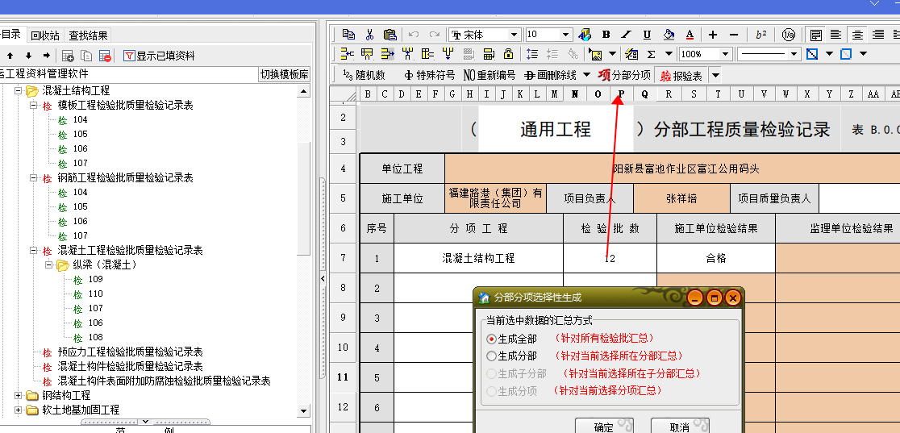Screen dimensions: 900x433
Task: Select column header P
Action: (621, 94)
